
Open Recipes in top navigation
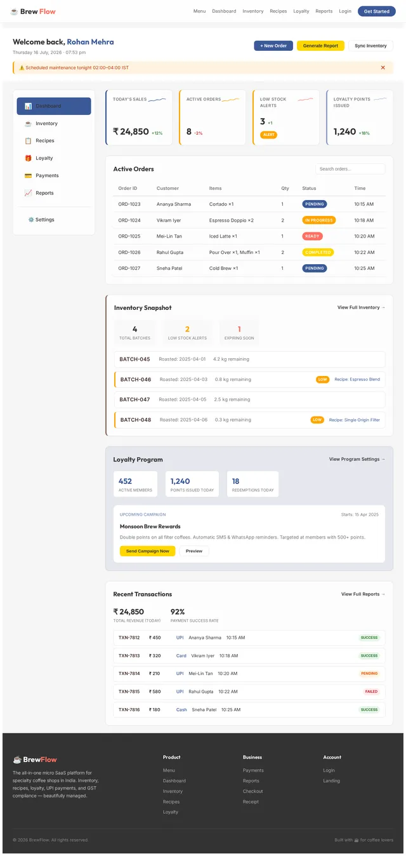[x=278, y=11]
